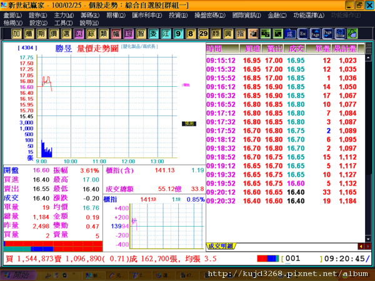Click the pink 選 toolbar icon
Screen dimensions: 375x281
(x=79, y=34)
